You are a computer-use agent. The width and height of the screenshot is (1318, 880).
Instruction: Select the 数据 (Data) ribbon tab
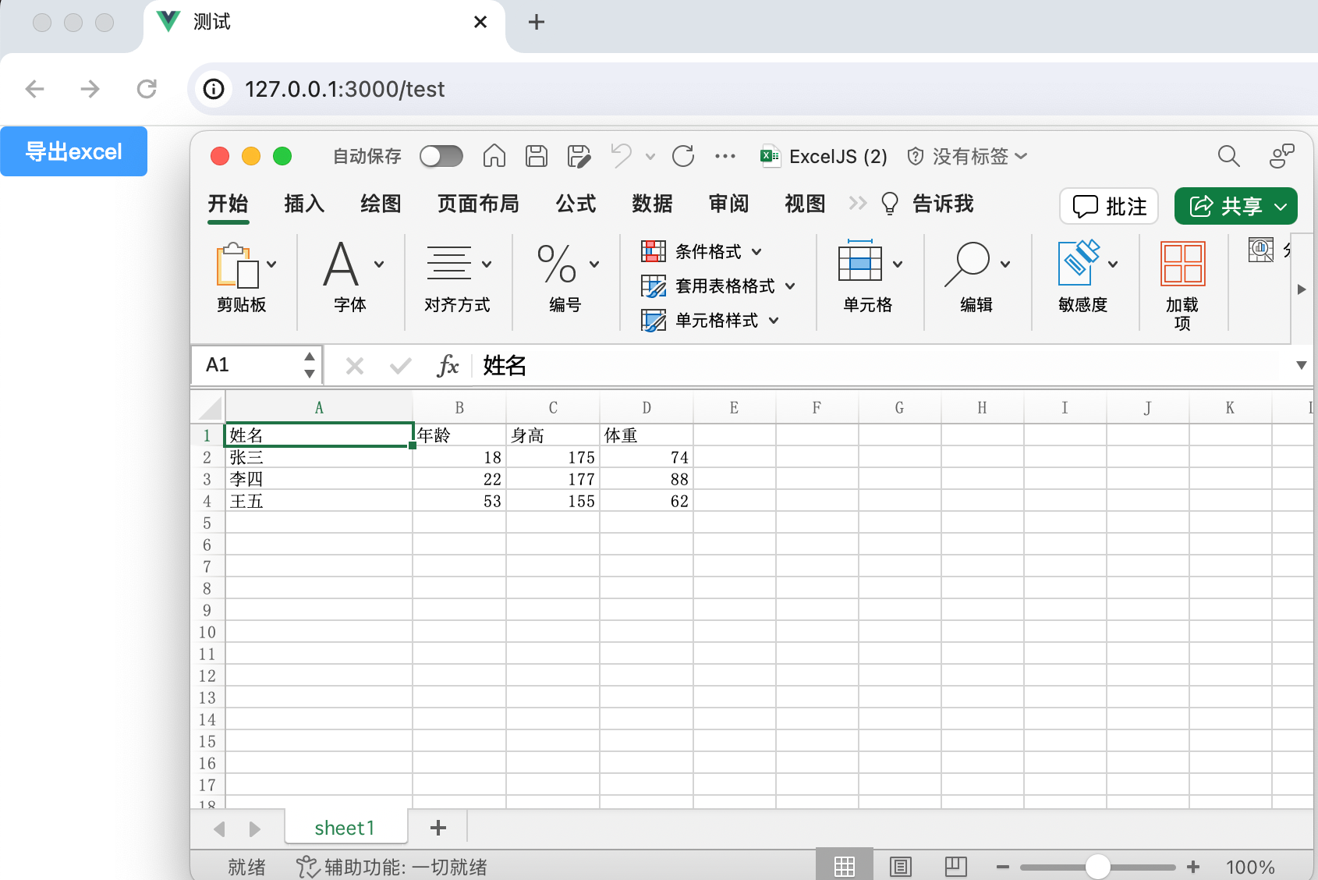click(x=652, y=204)
